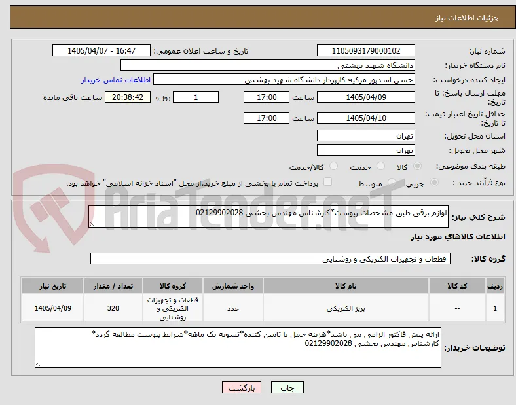Screen dimensions: 516x405
Task: Click the واحد شمارش column header
Action: [x=233, y=286]
